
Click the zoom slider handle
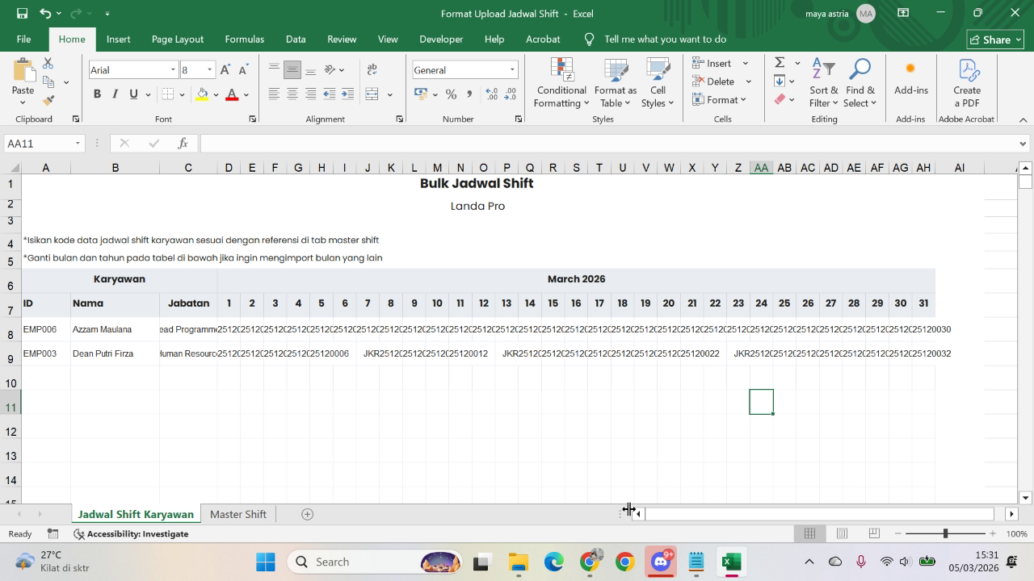(945, 533)
